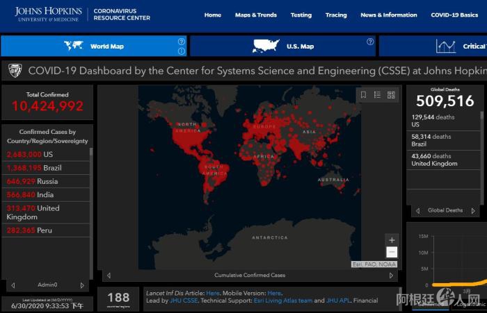This screenshot has width=487, height=313.
Task: Switch to the U.S. Map tab
Action: [282, 46]
